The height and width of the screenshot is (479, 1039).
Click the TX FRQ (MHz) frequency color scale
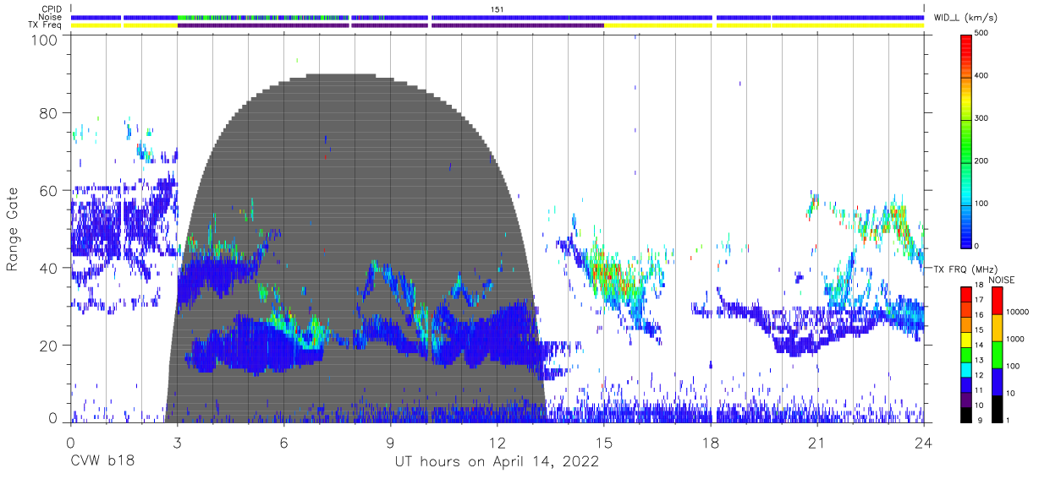coord(966,353)
